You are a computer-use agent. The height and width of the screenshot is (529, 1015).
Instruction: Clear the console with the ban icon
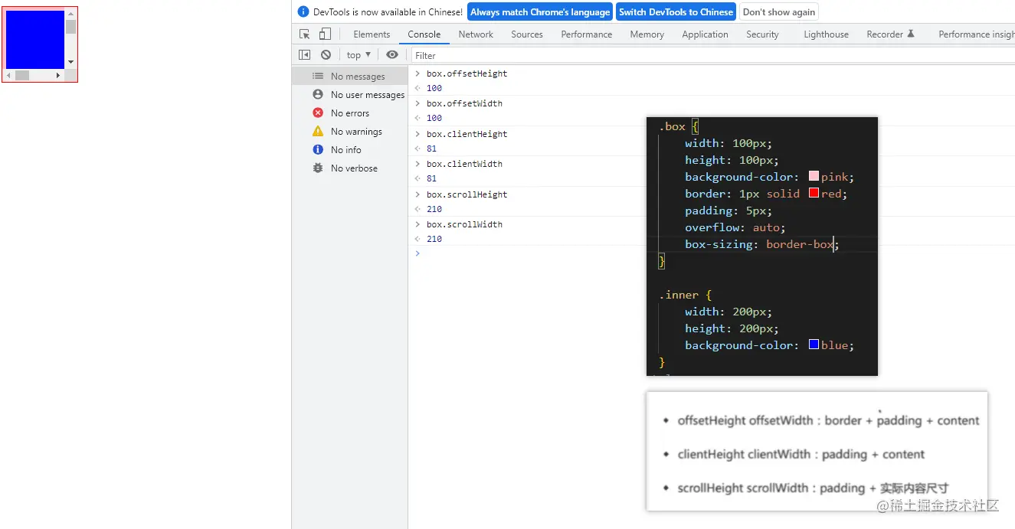coord(326,55)
